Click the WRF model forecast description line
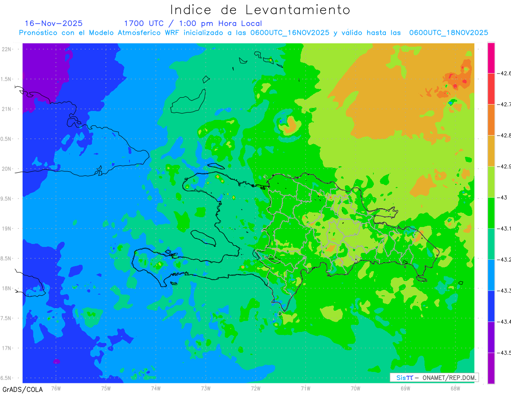The image size is (511, 394). [x=253, y=33]
